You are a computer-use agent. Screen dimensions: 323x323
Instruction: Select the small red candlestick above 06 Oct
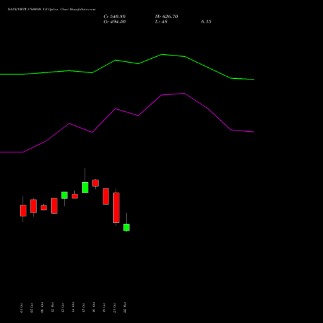pyautogui.click(x=44, y=207)
